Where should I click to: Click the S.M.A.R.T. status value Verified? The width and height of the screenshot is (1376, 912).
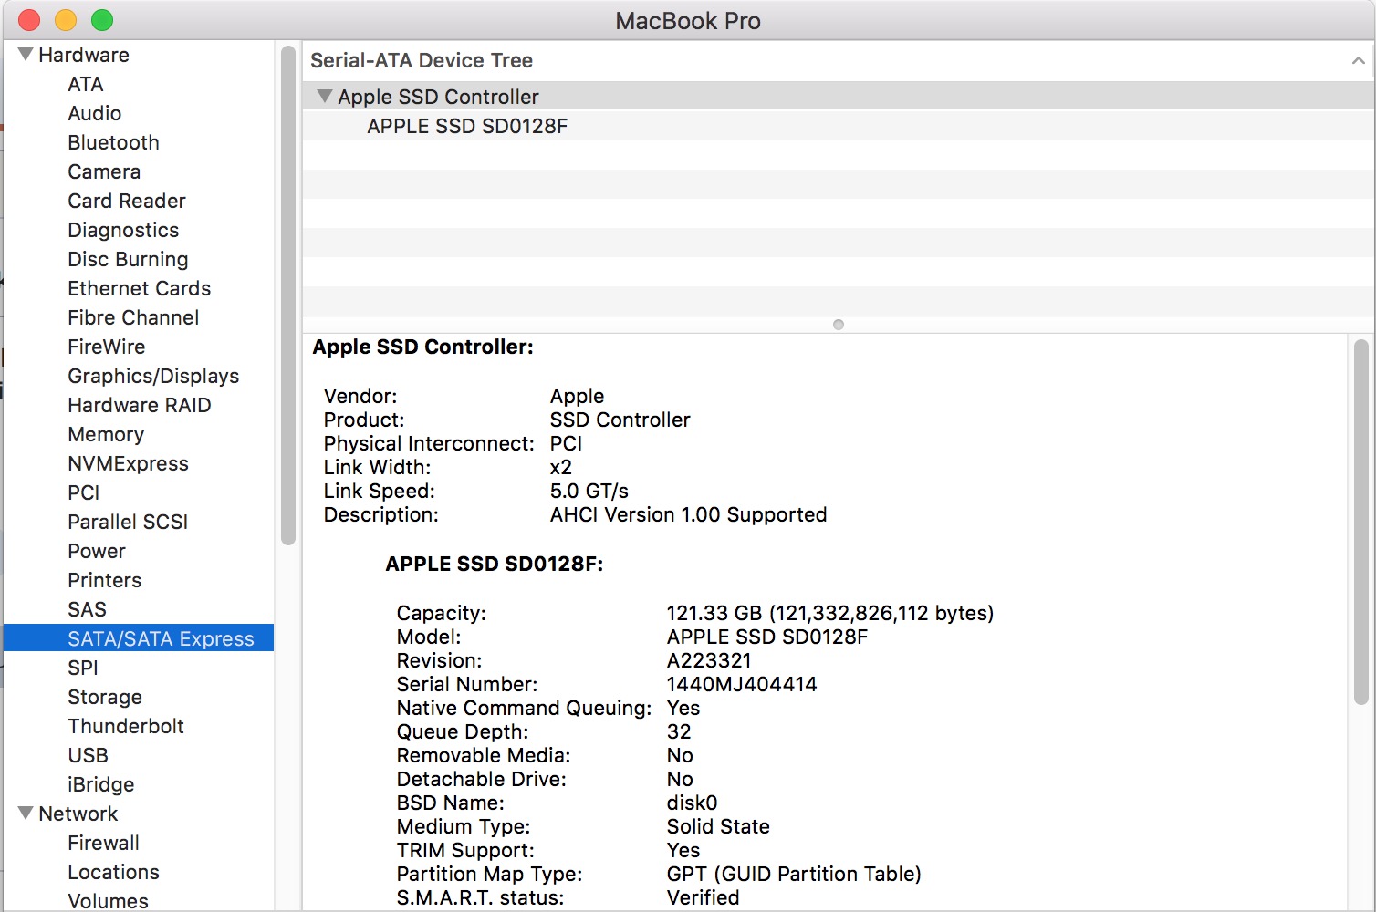703,897
